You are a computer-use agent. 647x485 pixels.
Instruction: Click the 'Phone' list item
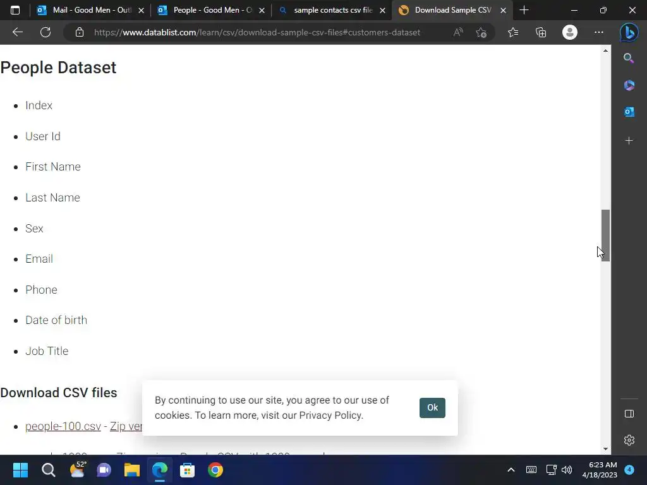pyautogui.click(x=41, y=290)
